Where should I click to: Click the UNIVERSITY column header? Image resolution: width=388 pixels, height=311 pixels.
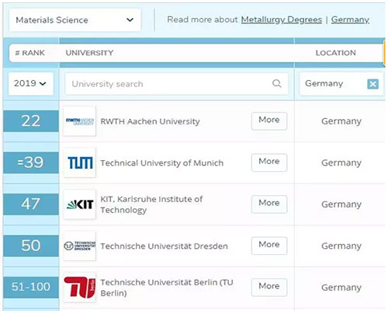(x=89, y=53)
